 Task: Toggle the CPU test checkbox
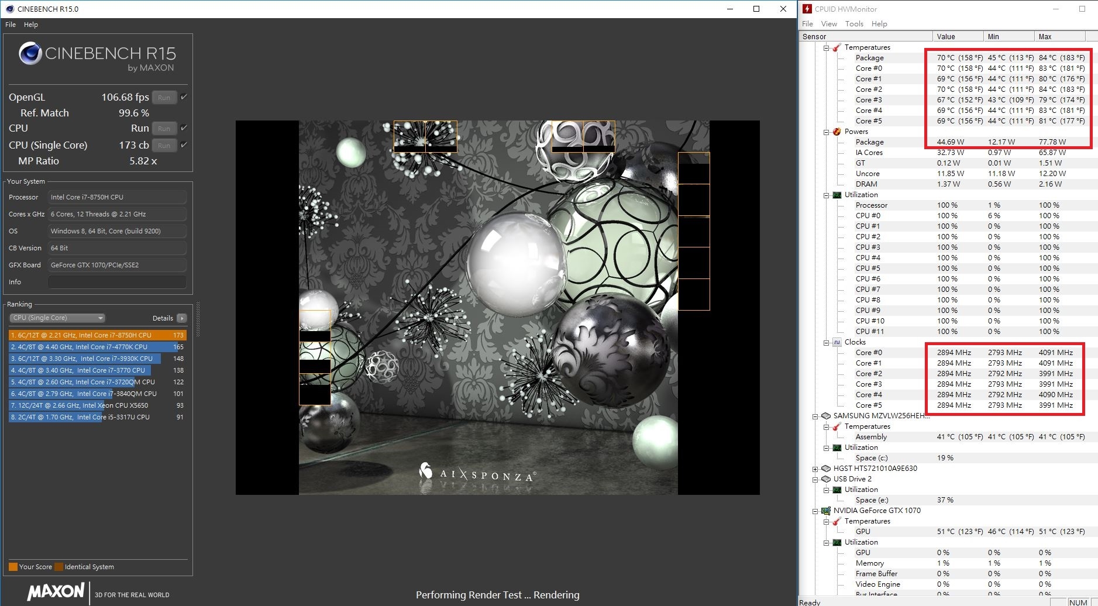[184, 128]
